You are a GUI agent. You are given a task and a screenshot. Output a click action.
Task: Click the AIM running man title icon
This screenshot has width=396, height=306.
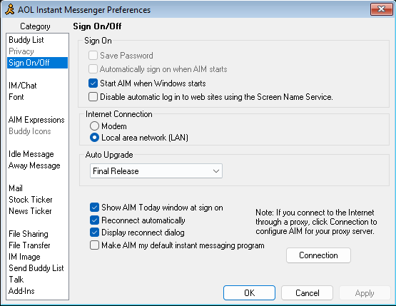click(10, 9)
